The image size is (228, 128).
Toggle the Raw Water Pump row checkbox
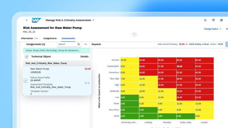coord(25,81)
